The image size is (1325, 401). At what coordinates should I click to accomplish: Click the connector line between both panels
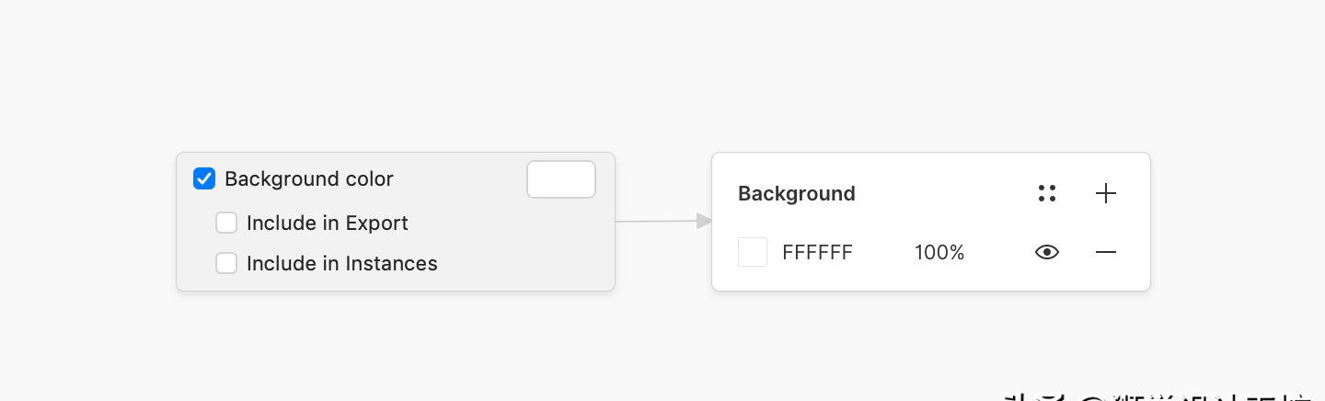coord(656,221)
